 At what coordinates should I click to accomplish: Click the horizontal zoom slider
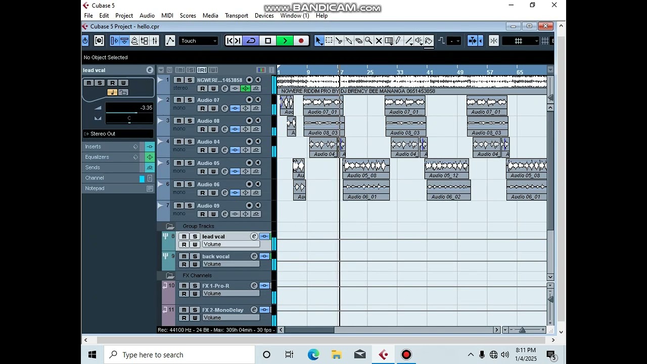point(523,330)
